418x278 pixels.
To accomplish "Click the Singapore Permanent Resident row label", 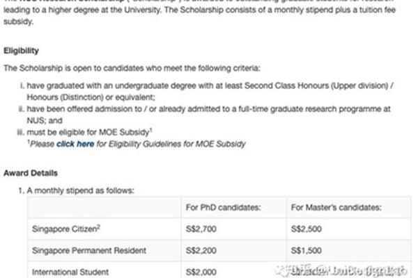I will (x=89, y=250).
